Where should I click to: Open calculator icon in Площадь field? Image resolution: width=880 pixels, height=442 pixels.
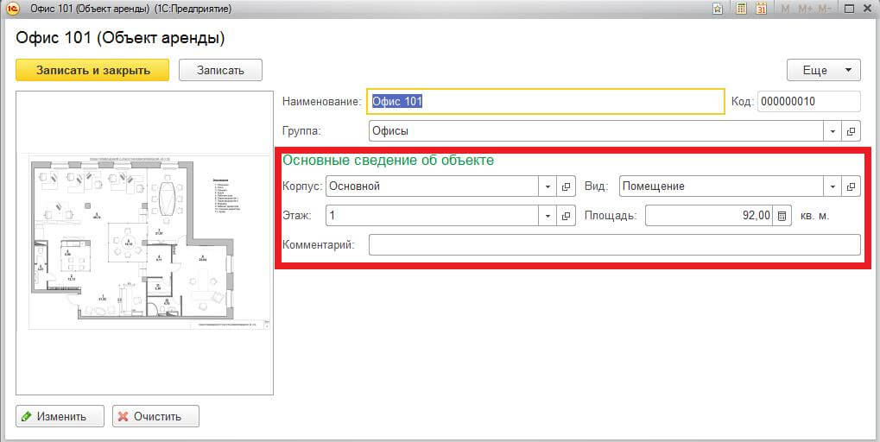pos(782,216)
